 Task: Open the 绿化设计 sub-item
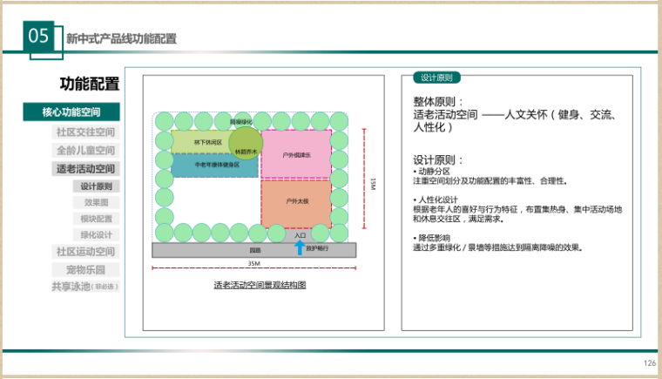[96, 235]
